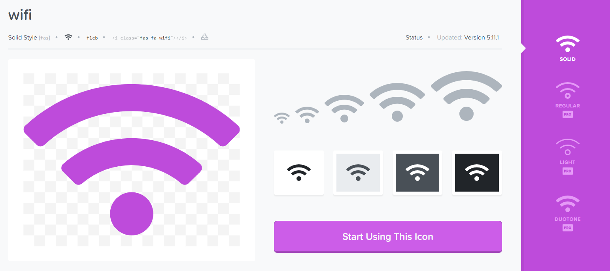Copy the f1eb unicode value
Image resolution: width=610 pixels, height=271 pixels.
click(92, 38)
